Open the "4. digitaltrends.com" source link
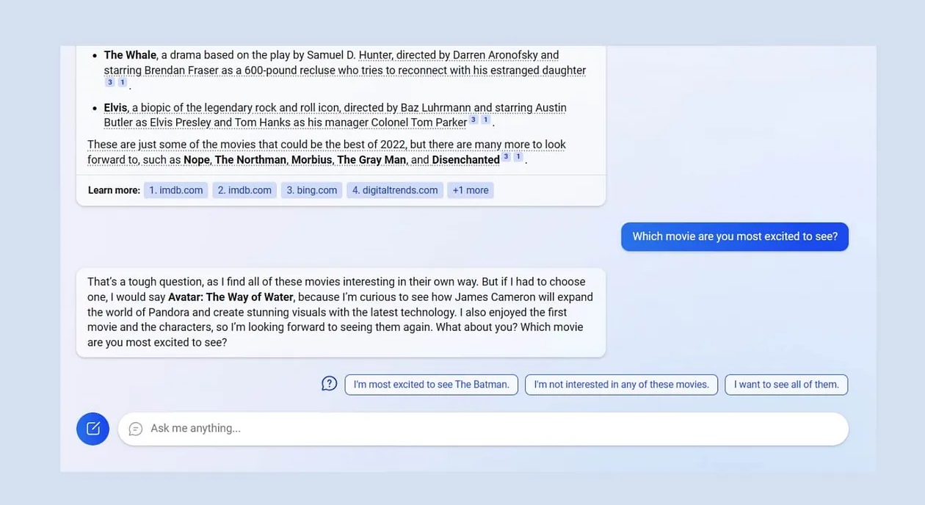Image resolution: width=925 pixels, height=505 pixels. tap(395, 190)
